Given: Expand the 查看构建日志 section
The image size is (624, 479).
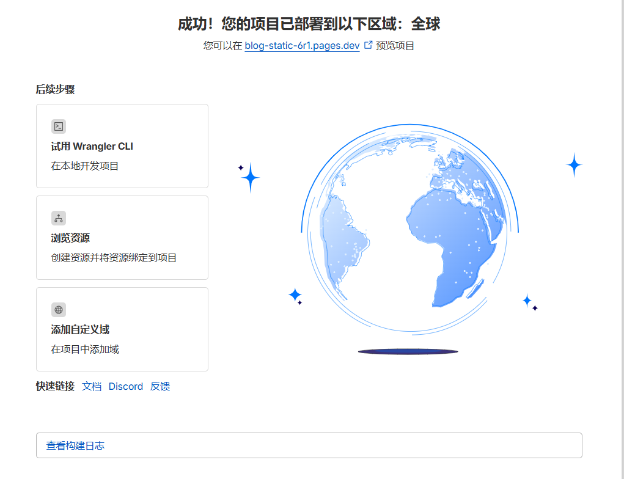Looking at the screenshot, I should pos(76,445).
